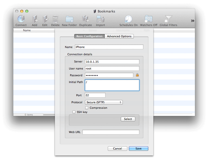The width and height of the screenshot is (208, 160).
Task: Click the Duplicate bookmark icon
Action: [85, 19]
